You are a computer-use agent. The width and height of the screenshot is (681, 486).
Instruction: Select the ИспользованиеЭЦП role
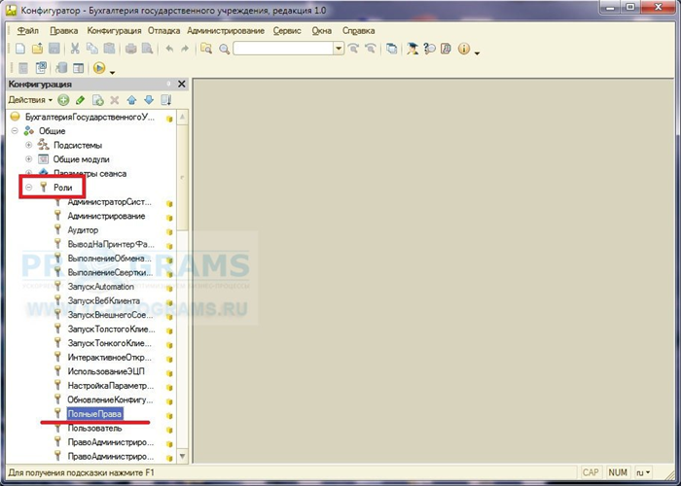(106, 371)
